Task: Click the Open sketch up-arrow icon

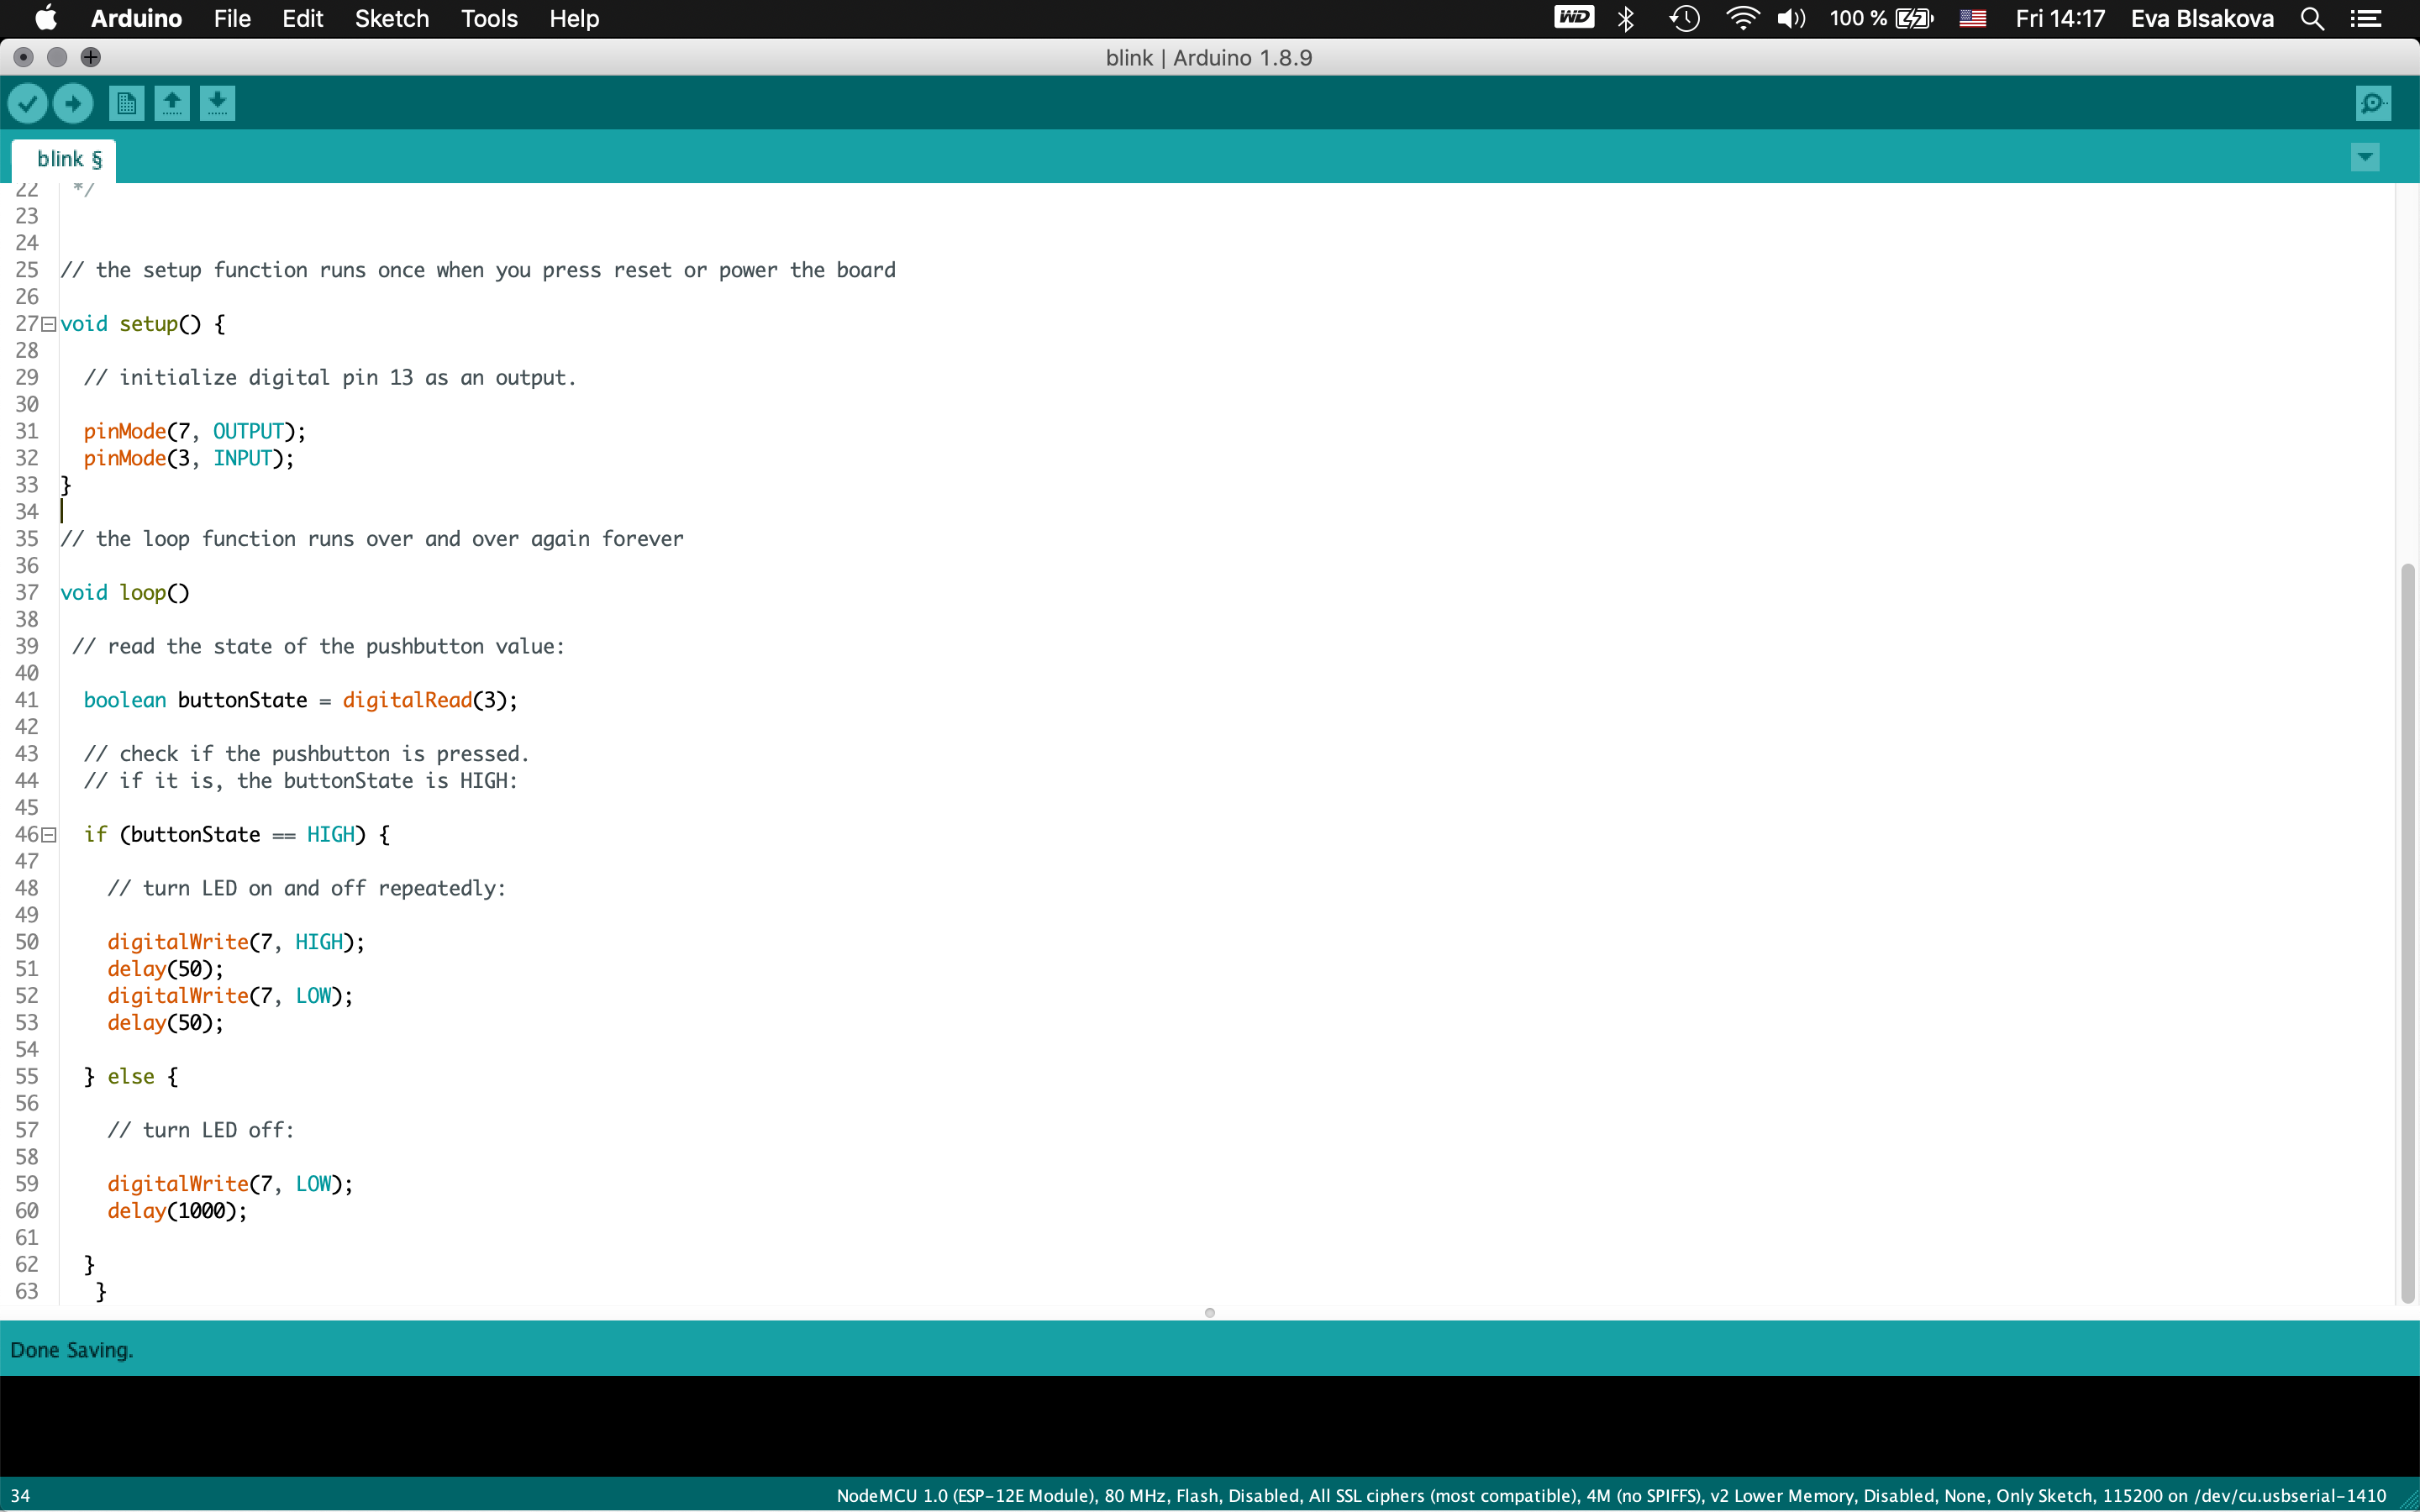Action: [172, 103]
